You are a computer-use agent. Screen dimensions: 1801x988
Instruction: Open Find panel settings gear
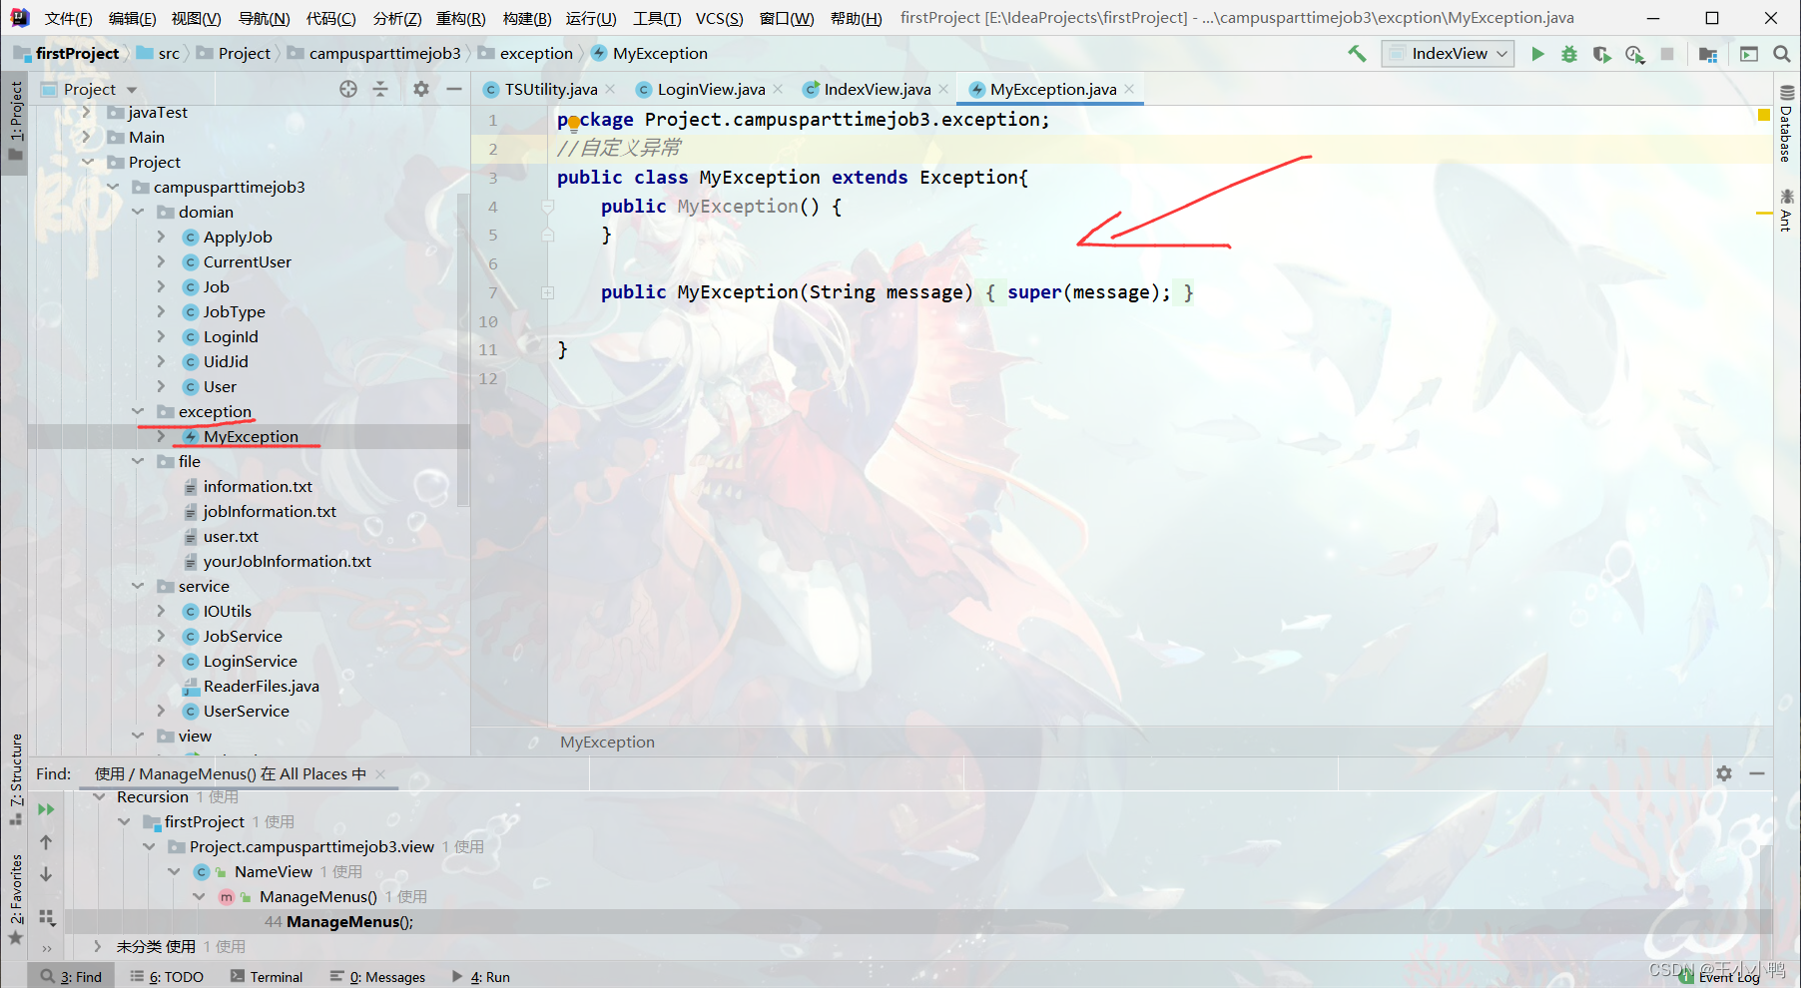1724,773
